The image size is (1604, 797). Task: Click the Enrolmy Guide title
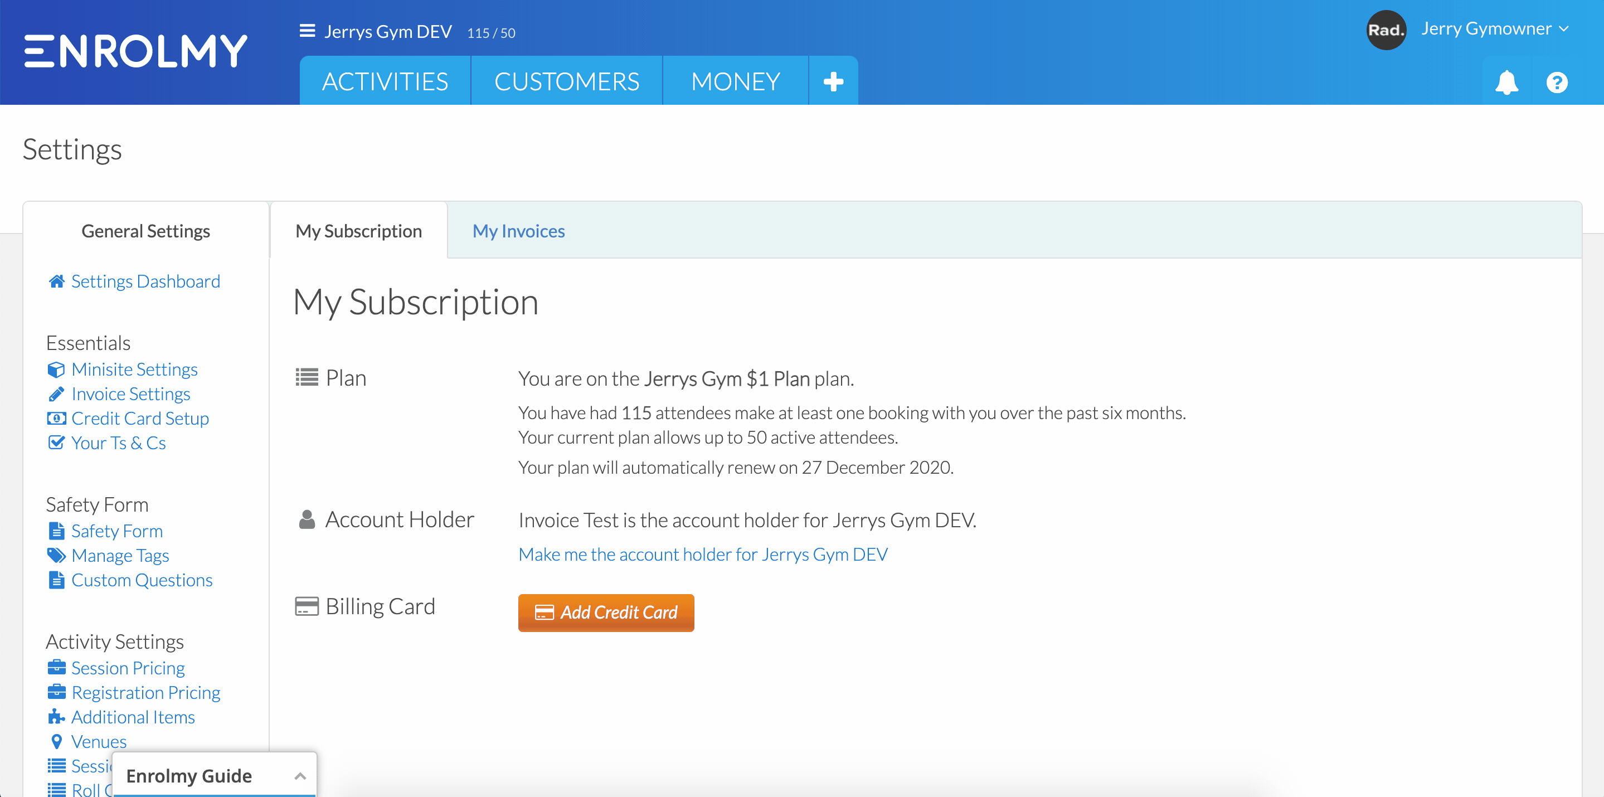[189, 776]
